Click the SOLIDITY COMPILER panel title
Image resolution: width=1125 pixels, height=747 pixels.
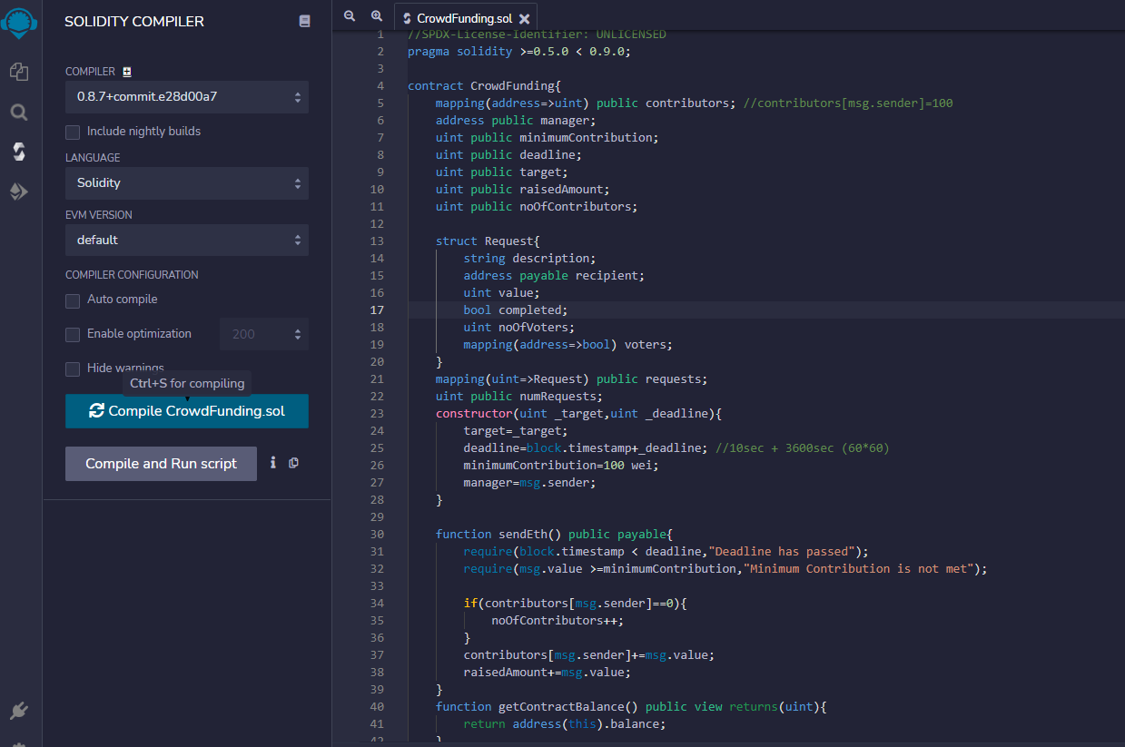pos(134,21)
